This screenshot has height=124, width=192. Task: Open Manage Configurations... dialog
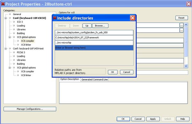click(x=30, y=109)
